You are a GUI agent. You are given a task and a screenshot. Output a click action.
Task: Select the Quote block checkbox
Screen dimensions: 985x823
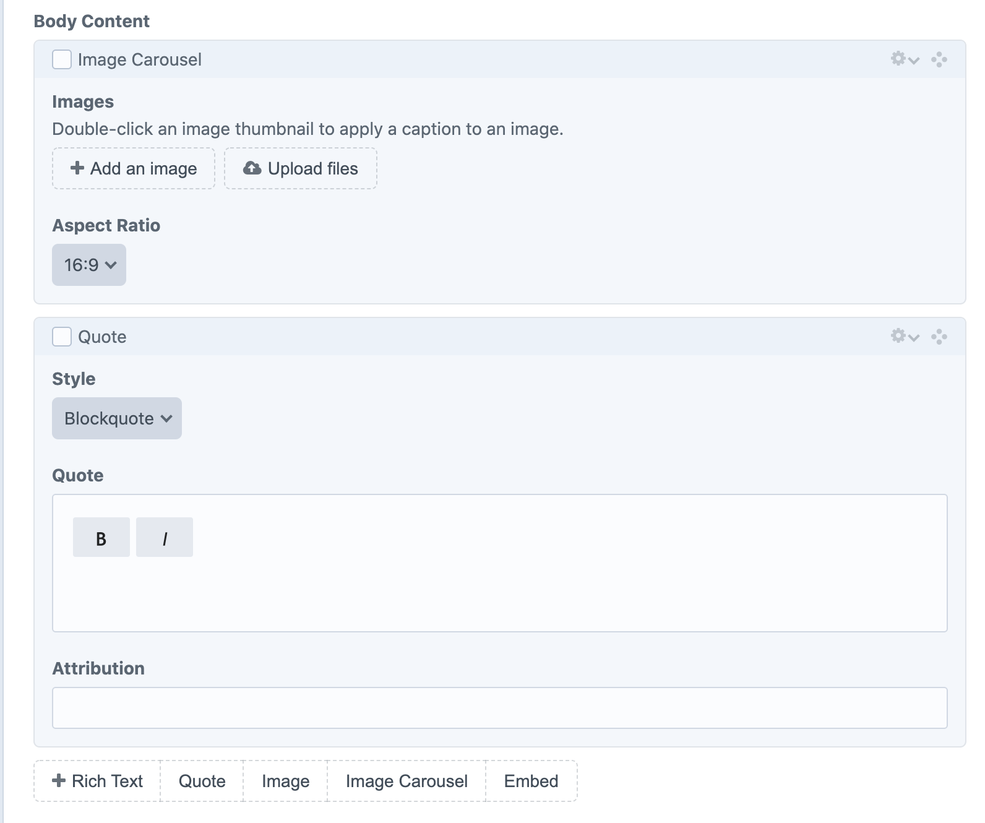62,337
